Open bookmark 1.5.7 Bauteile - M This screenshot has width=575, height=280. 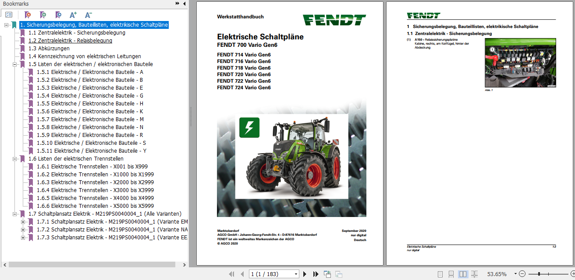tap(90, 119)
